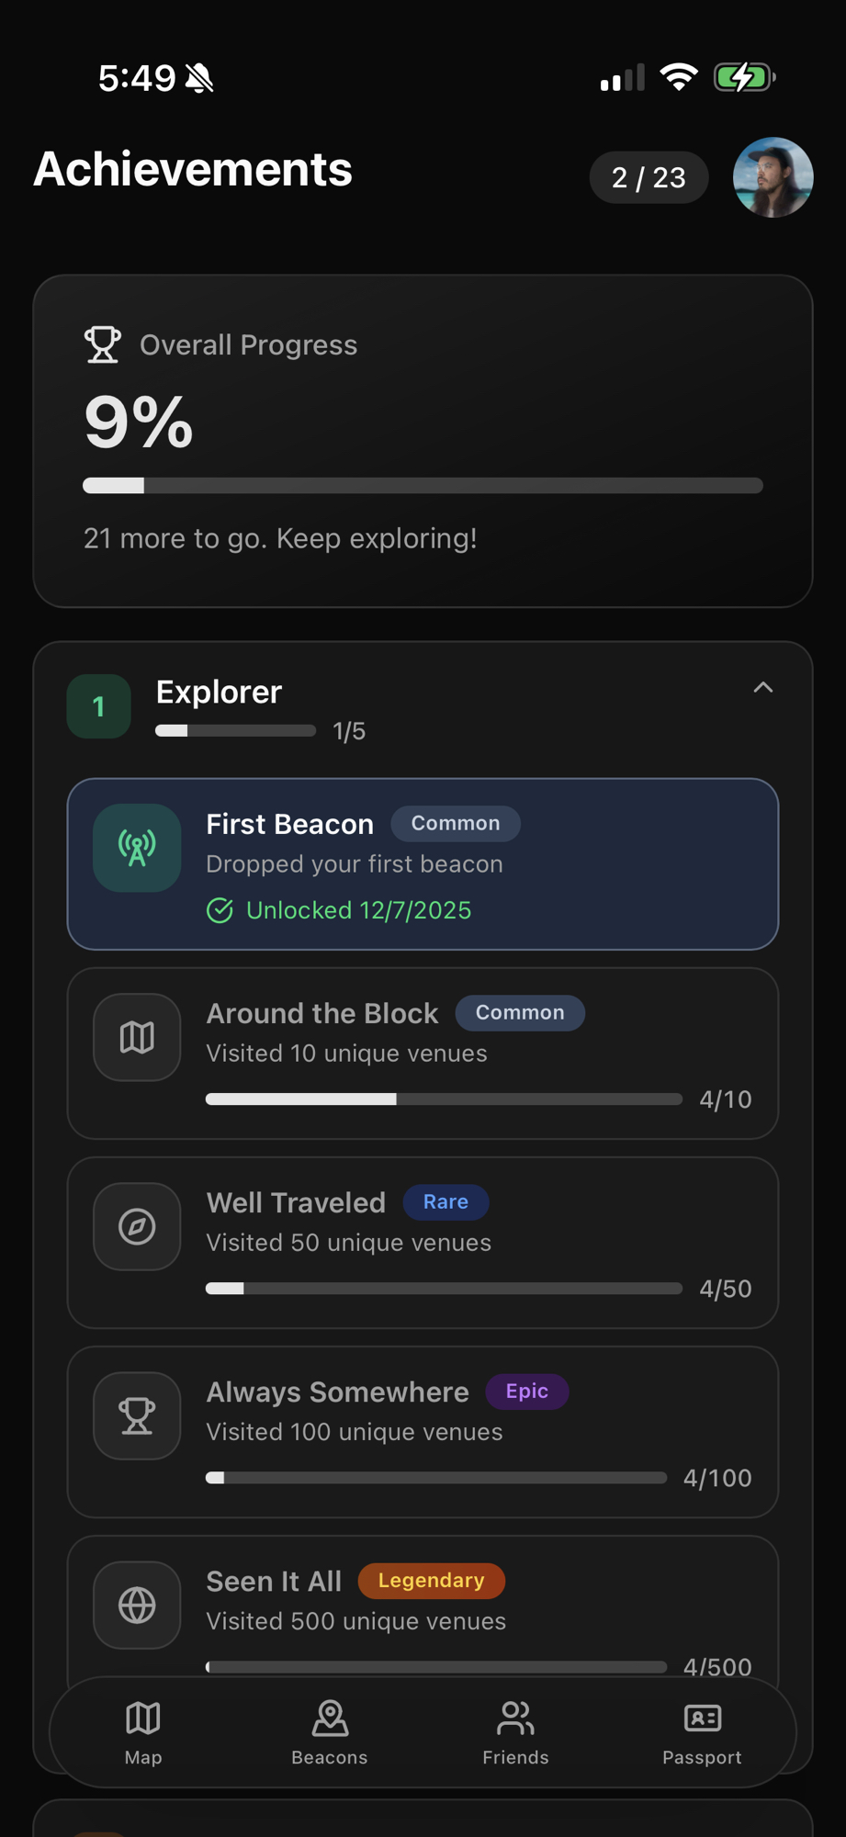
Task: Tap the Always Somewhere trophy icon
Action: point(137,1415)
